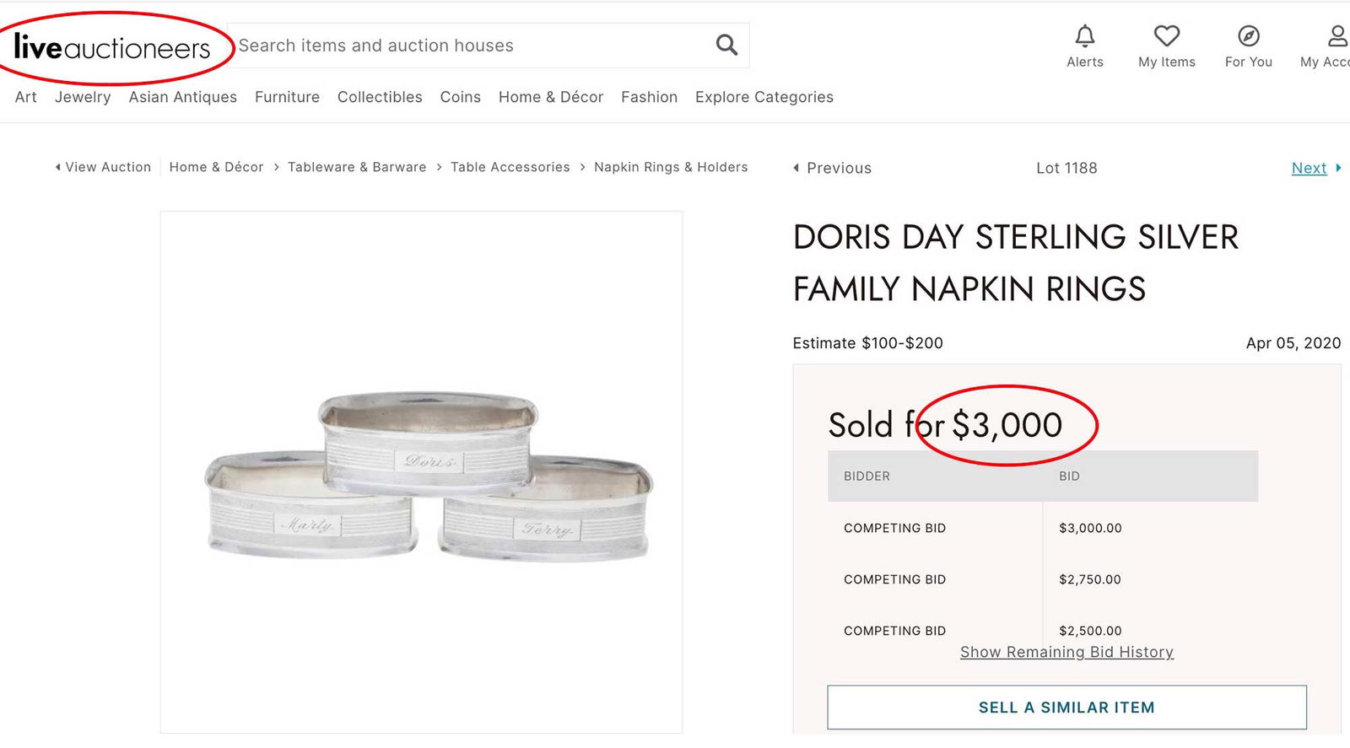Open the Table Accessories breadcrumb

(510, 167)
